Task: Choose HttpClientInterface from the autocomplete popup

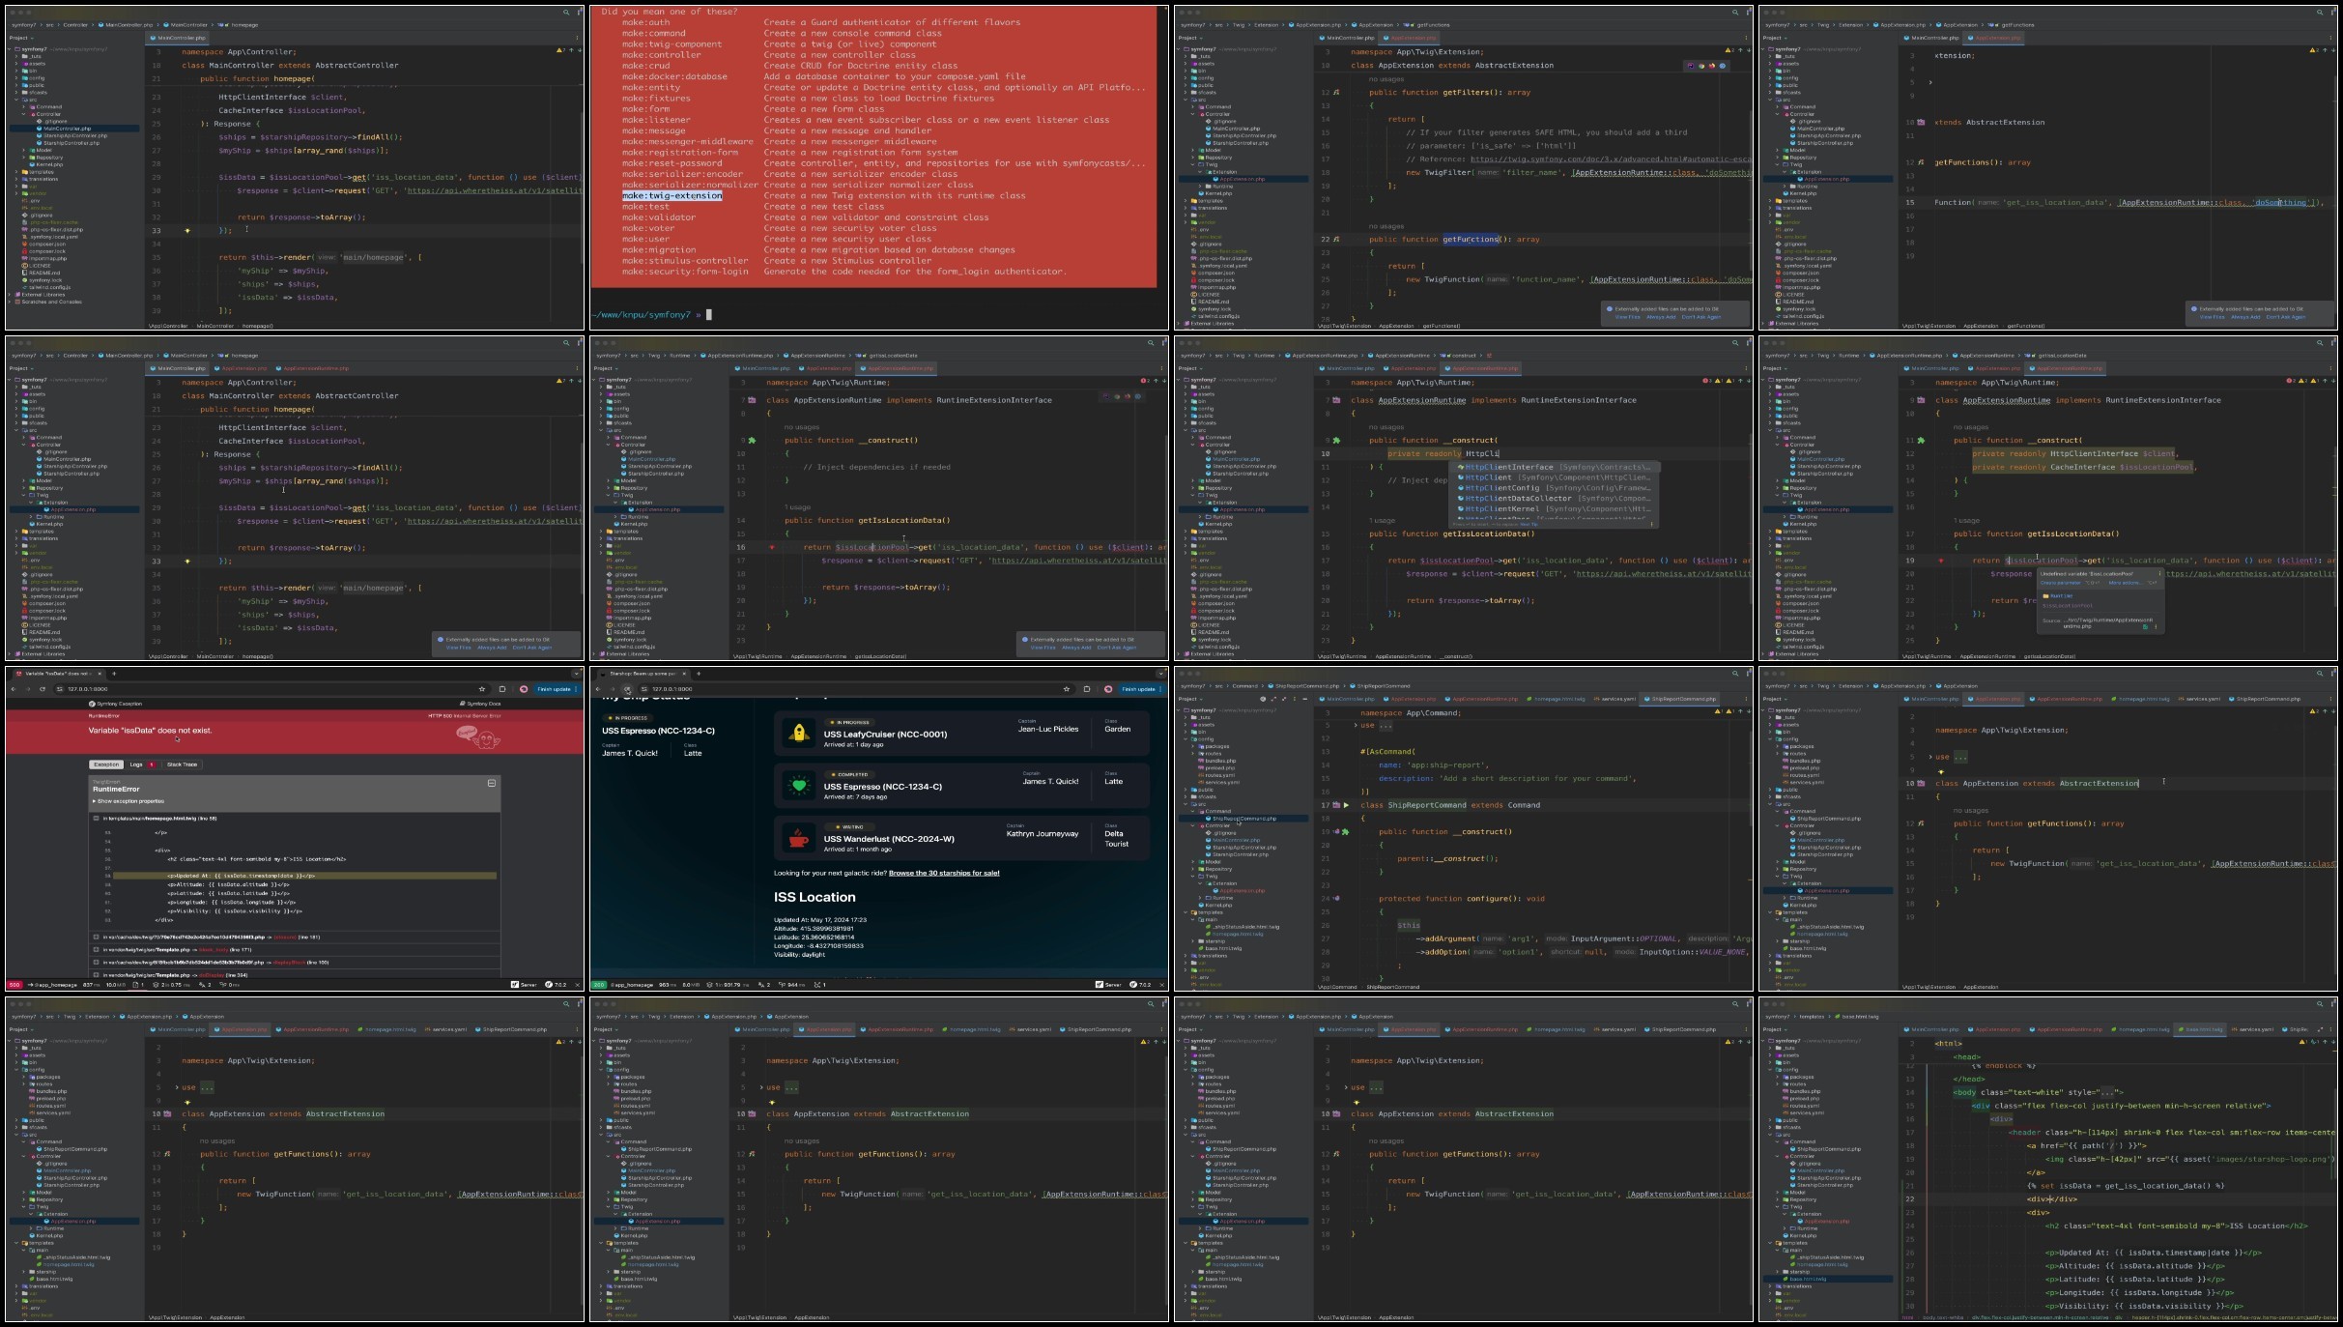Action: [1556, 467]
